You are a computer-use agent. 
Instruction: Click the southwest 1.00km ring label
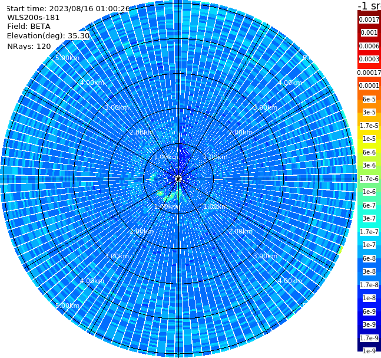click(167, 206)
